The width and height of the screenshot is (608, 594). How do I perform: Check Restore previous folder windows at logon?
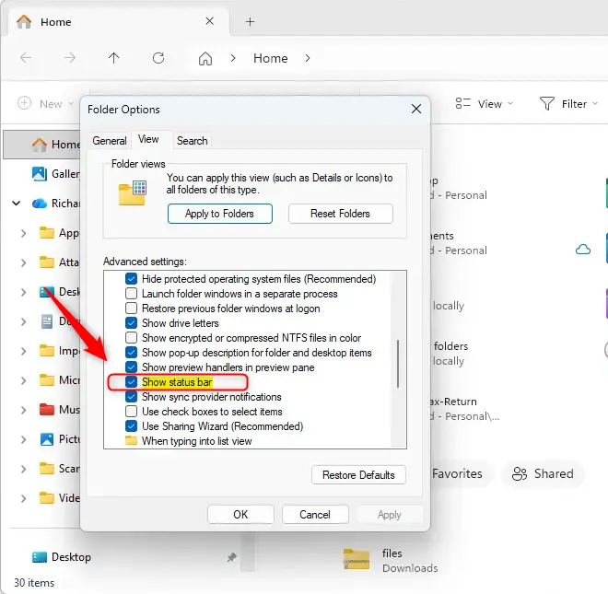(x=131, y=309)
